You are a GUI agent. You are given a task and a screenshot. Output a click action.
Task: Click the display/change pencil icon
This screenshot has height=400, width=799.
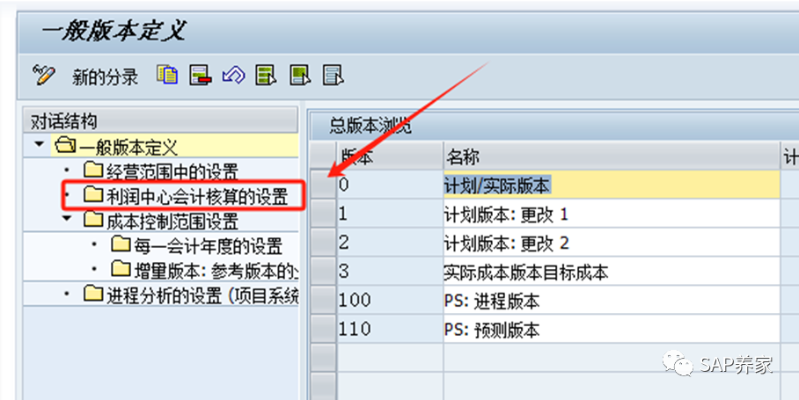click(x=43, y=76)
